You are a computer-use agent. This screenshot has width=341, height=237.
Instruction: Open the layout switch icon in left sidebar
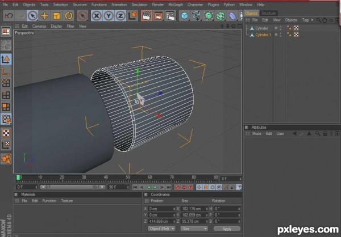[x=6, y=32]
